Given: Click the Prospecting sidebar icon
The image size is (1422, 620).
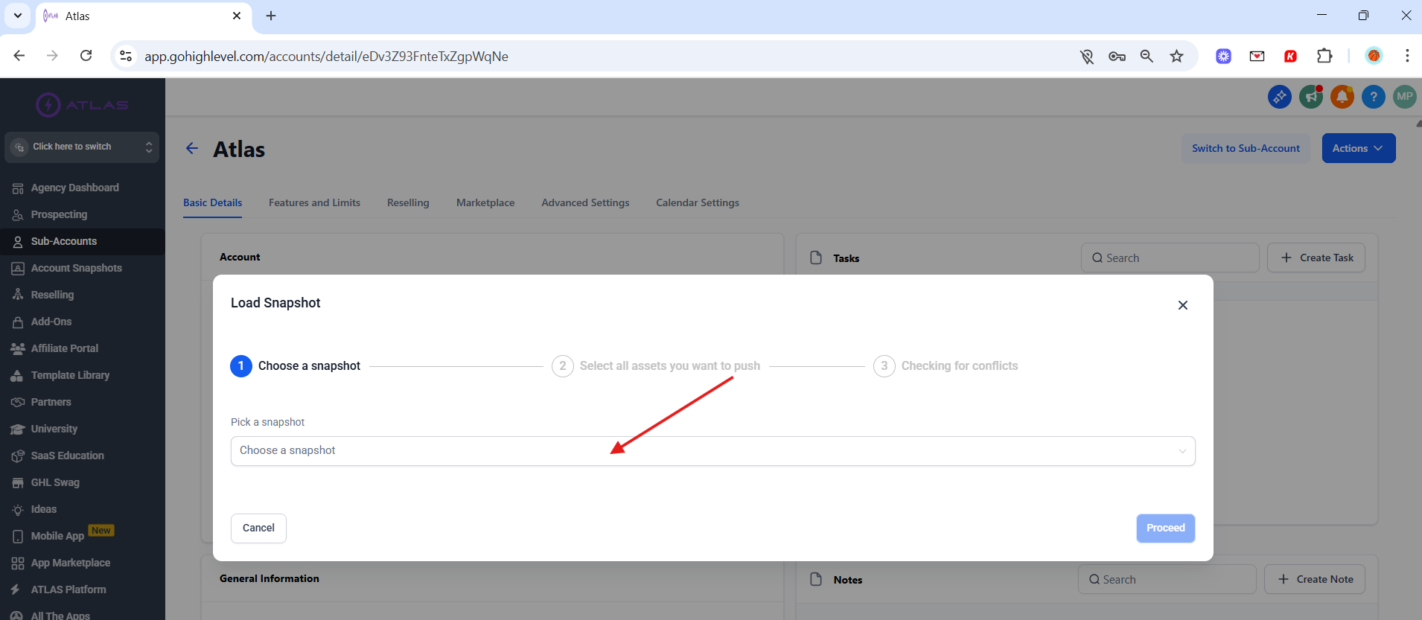Looking at the screenshot, I should tap(18, 215).
